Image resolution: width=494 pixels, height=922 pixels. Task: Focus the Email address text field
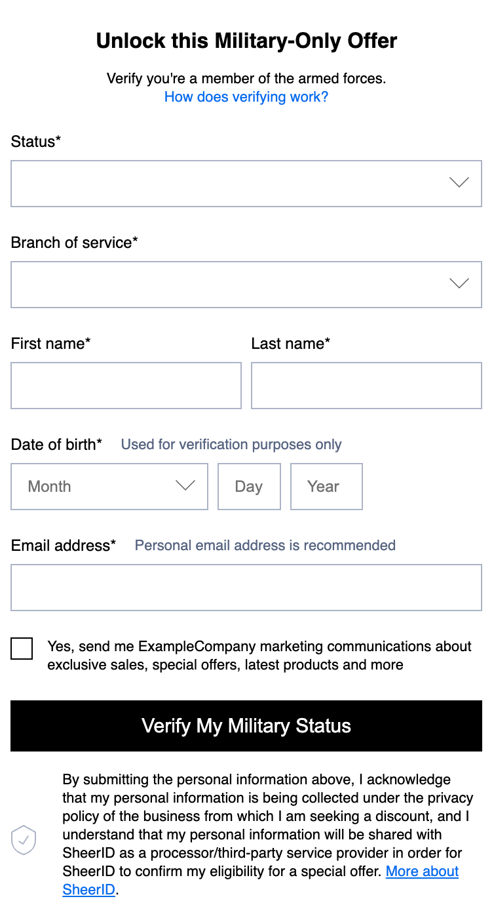pyautogui.click(x=246, y=588)
